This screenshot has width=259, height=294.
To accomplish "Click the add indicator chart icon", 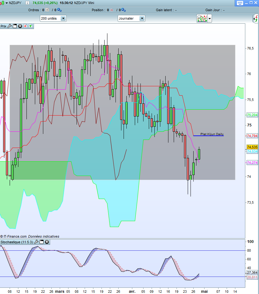I will (x=202, y=18).
